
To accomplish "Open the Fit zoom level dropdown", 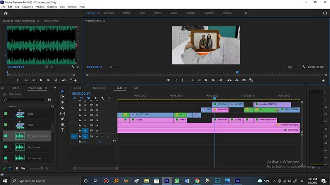I will pos(115,67).
